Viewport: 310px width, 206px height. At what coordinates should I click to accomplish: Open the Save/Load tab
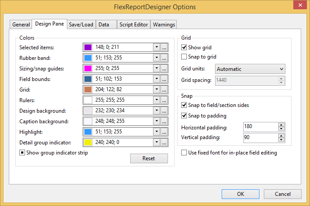(81, 25)
